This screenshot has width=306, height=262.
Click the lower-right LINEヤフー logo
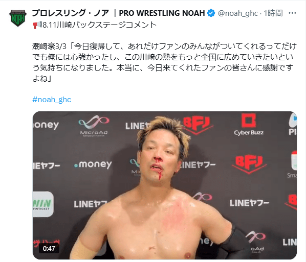(x=249, y=203)
